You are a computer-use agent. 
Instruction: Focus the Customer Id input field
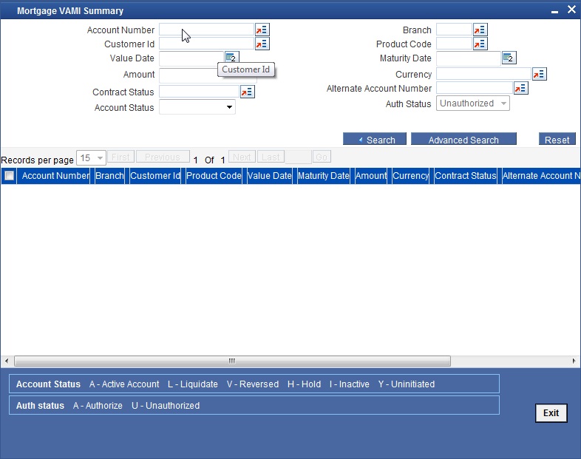tap(206, 44)
